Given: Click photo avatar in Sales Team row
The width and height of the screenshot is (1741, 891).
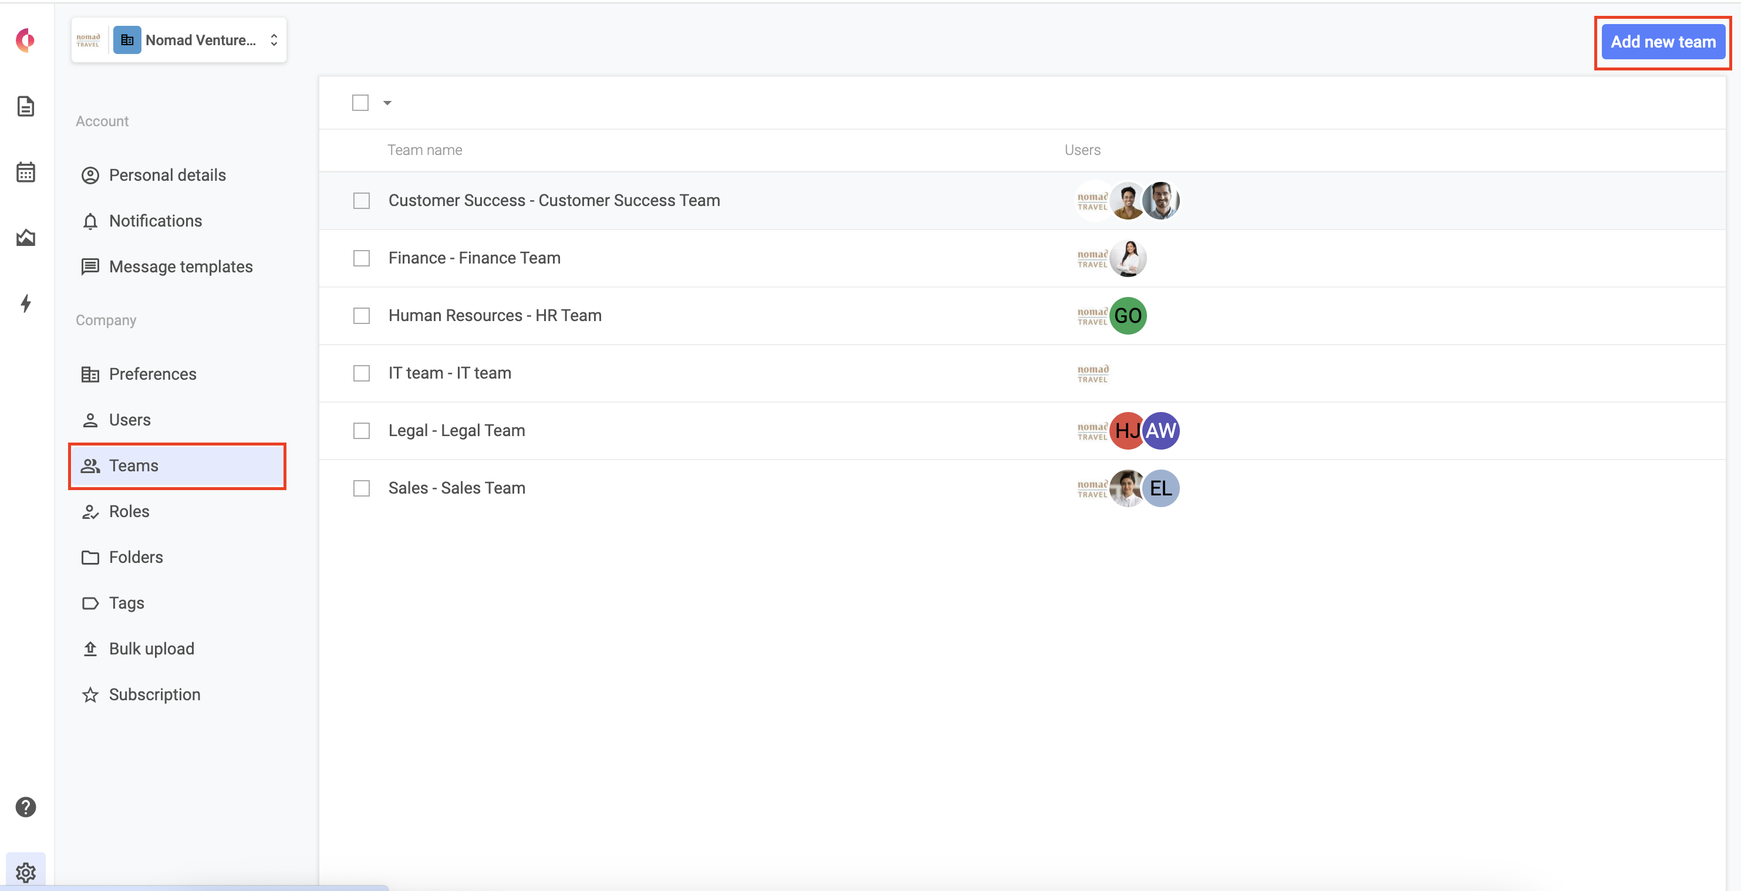Looking at the screenshot, I should (x=1126, y=488).
